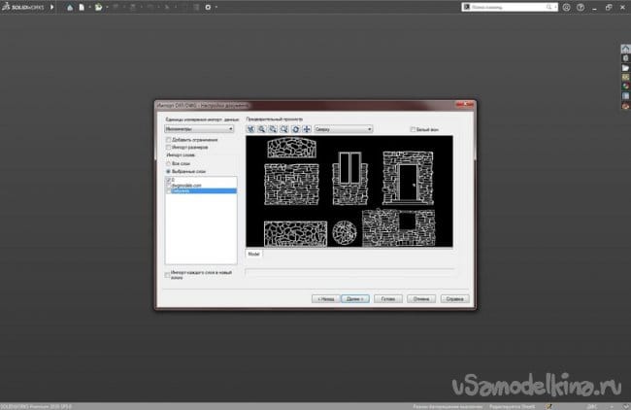Expand the SOLIDWORKS main menu arrow
Image resolution: width=631 pixels, height=410 pixels.
tap(51, 8)
